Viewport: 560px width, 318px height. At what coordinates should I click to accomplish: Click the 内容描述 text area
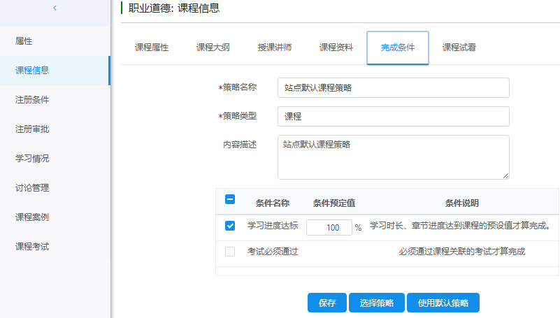click(x=393, y=157)
